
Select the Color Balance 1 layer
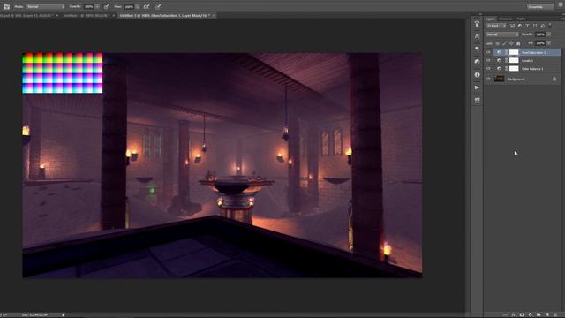pyautogui.click(x=527, y=69)
